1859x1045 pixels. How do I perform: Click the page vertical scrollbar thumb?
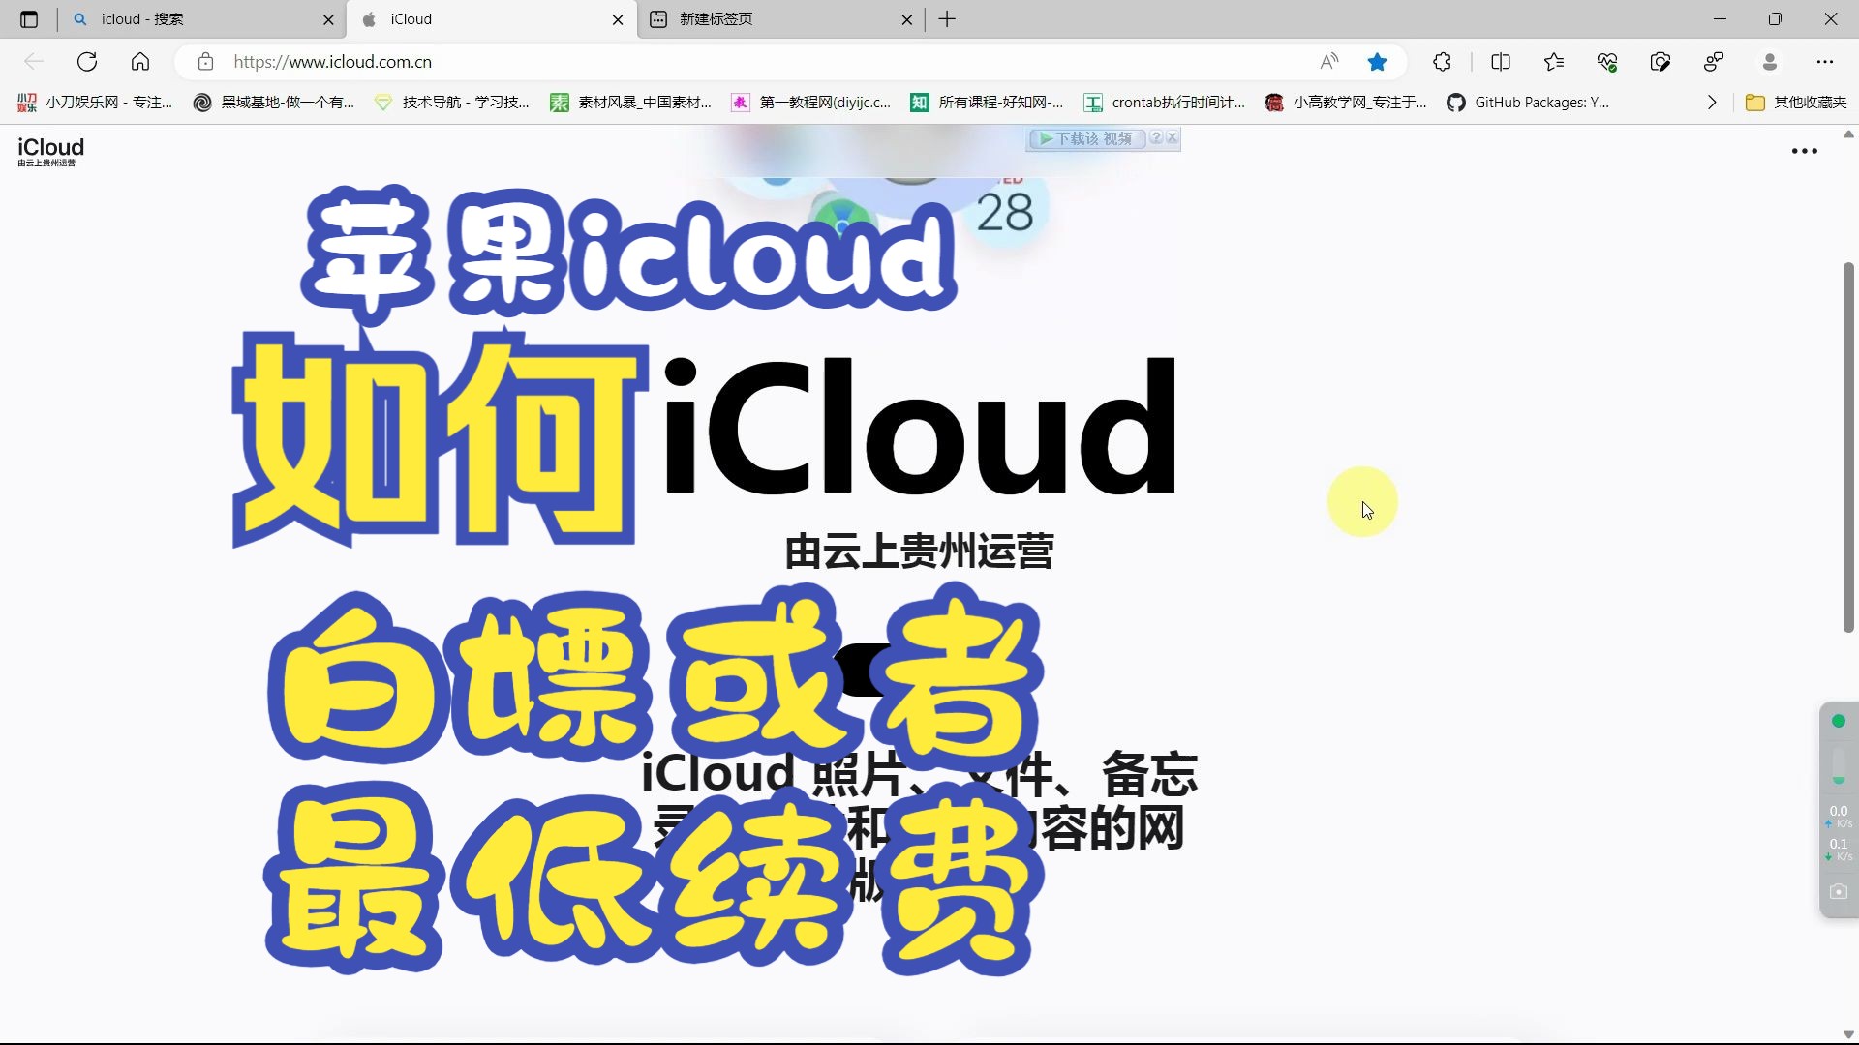[1848, 447]
